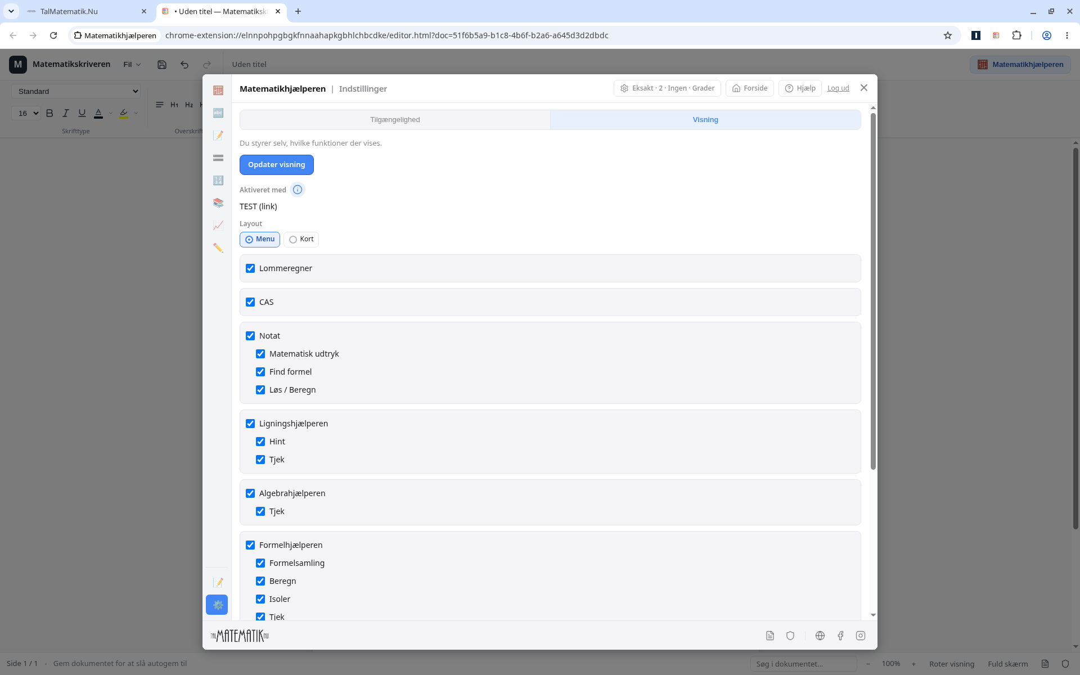Open the Hjælp button
Viewport: 1080px width, 675px height.
click(x=800, y=88)
